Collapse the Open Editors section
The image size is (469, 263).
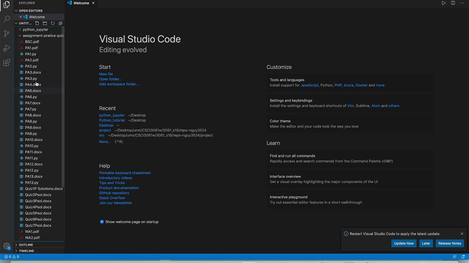[39, 11]
